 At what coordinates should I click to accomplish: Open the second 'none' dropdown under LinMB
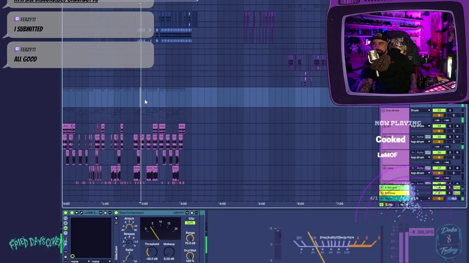click(x=101, y=261)
